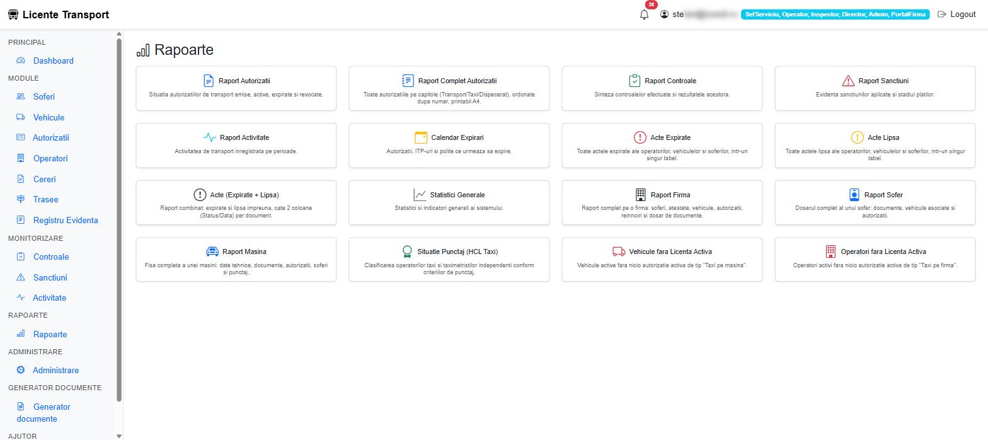
Task: Click the Acte Lipsa yellow exclamation icon
Action: point(858,137)
